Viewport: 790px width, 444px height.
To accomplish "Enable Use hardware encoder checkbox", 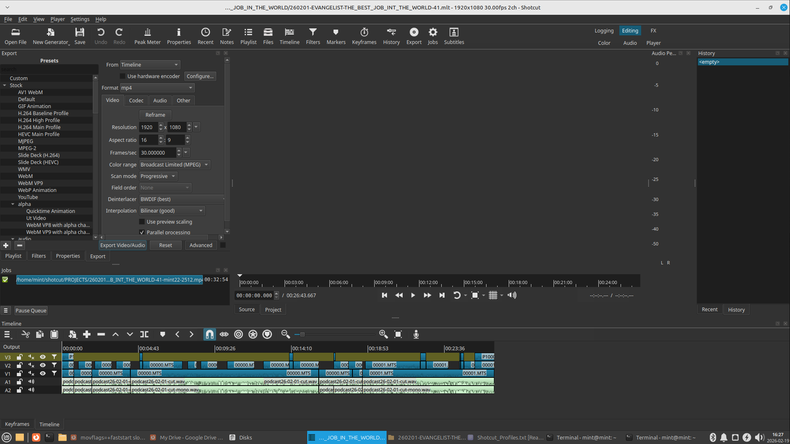I will [x=123, y=76].
